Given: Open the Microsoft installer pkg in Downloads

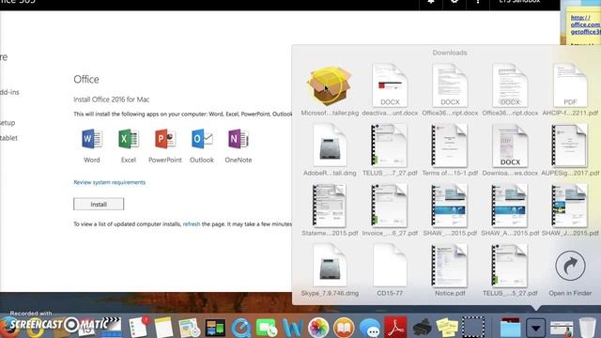Looking at the screenshot, I should pos(330,86).
